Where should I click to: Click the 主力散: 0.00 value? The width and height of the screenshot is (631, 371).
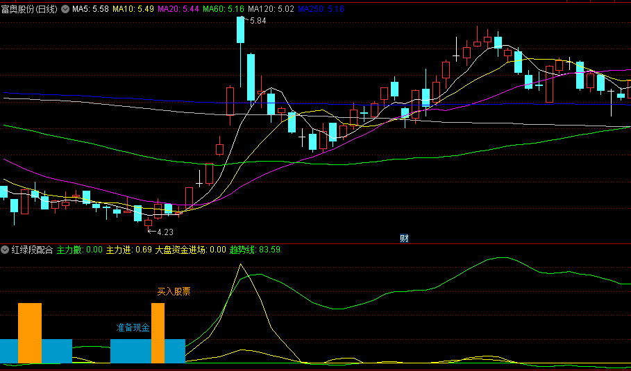click(x=80, y=250)
